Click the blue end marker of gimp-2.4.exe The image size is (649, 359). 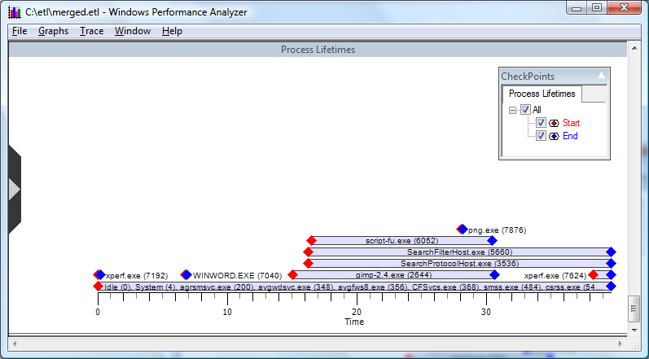click(x=494, y=275)
